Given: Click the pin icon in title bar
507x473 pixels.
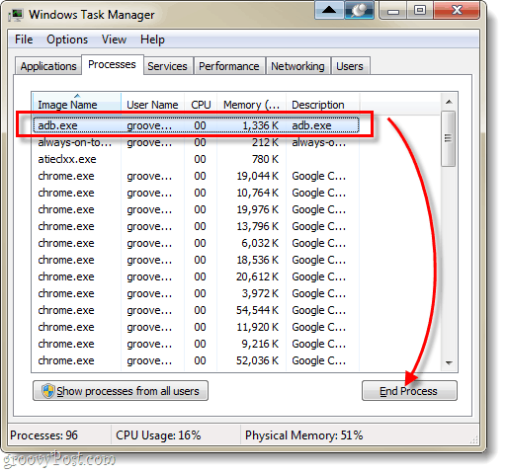Looking at the screenshot, I should [360, 11].
